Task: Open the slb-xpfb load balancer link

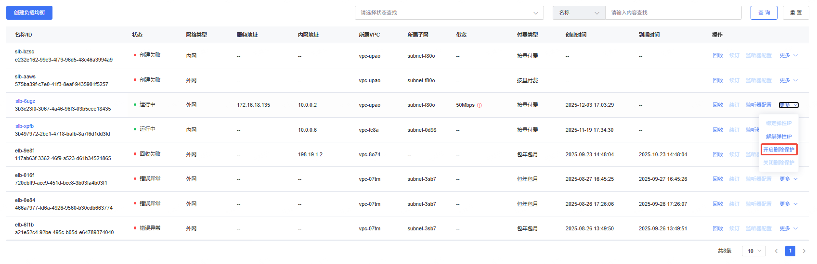Action: [25, 126]
